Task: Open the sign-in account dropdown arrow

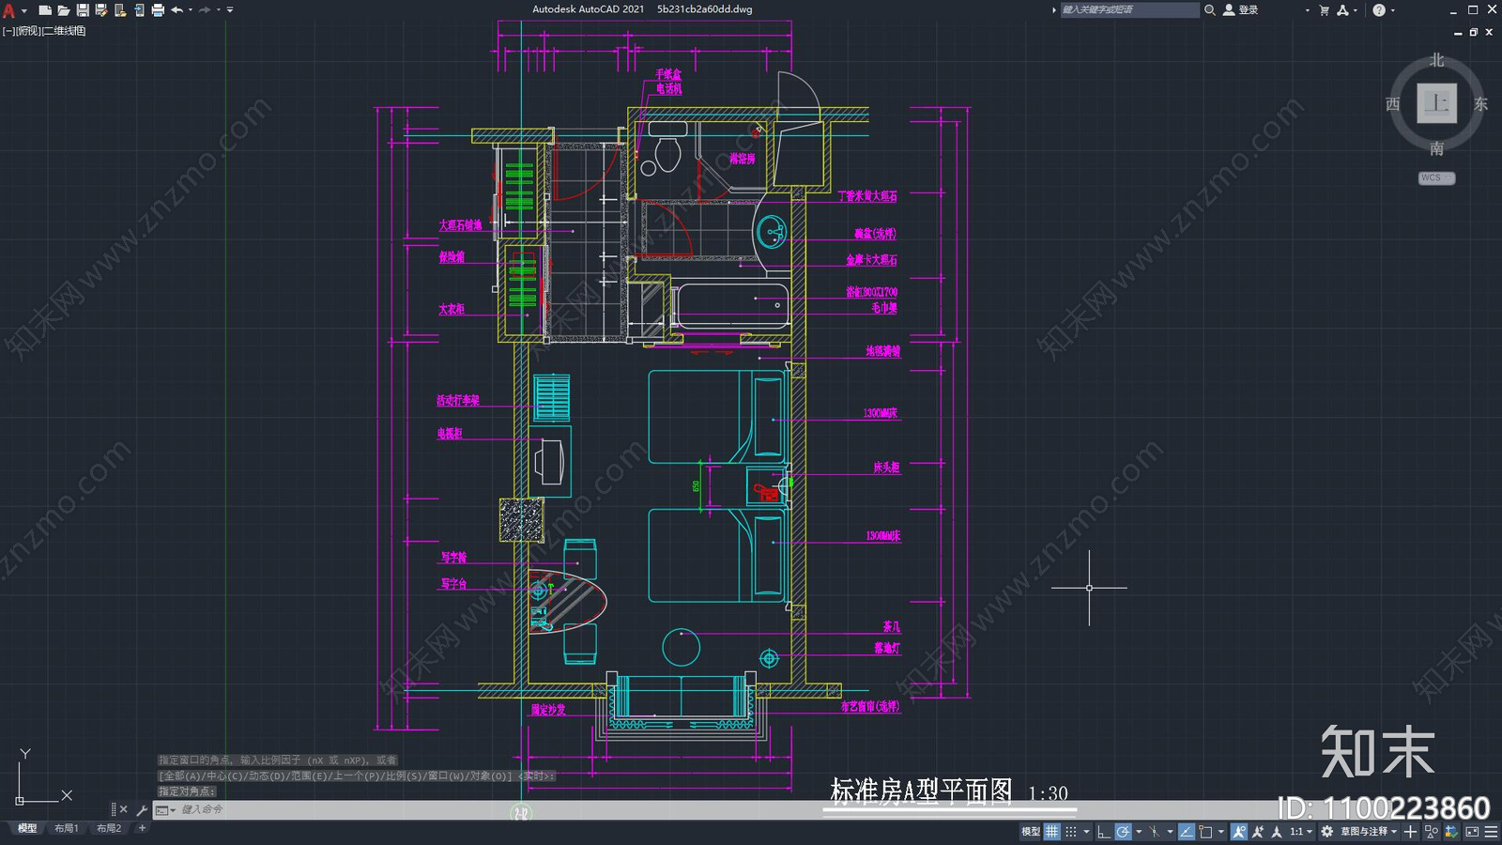Action: 1307,10
